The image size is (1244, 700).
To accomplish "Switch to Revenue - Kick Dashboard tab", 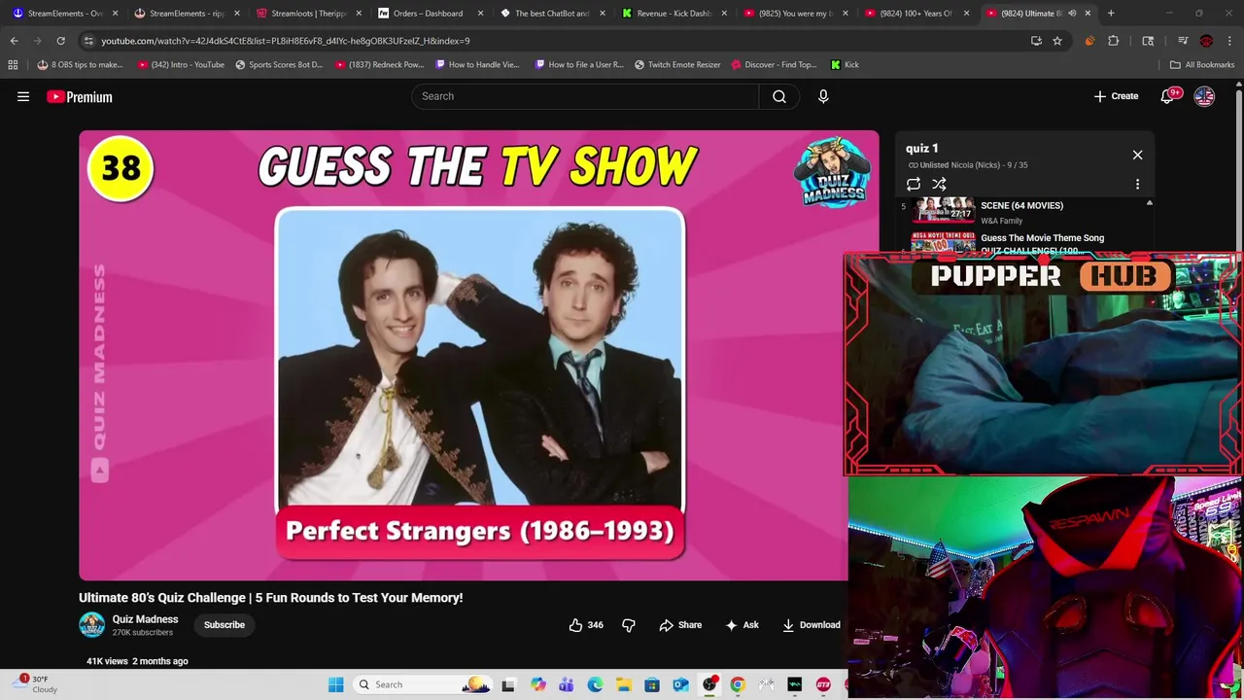I will [674, 13].
